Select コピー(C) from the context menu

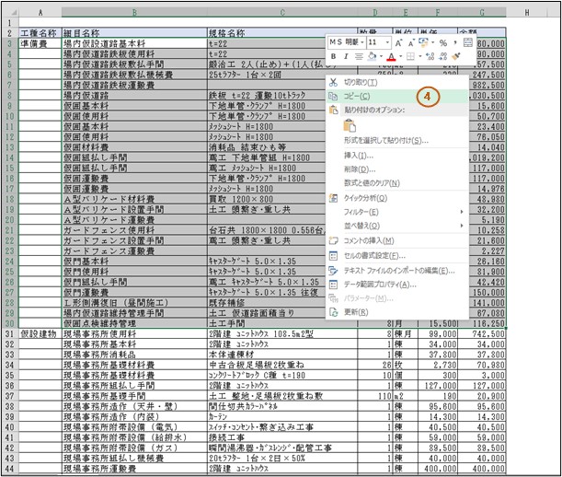coord(357,96)
